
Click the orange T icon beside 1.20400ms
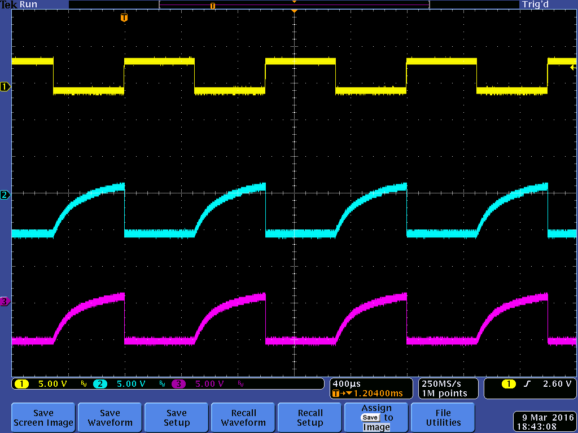(335, 394)
